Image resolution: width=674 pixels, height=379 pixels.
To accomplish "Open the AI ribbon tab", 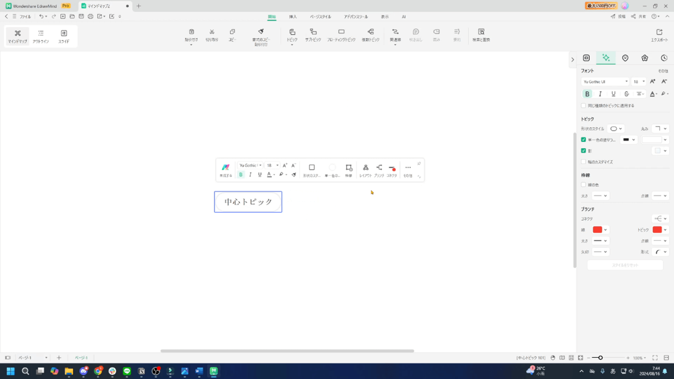I will click(403, 17).
